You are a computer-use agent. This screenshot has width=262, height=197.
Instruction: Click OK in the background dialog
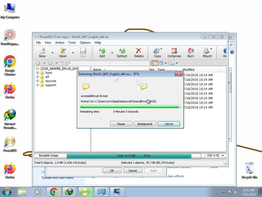pyautogui.click(x=112, y=171)
